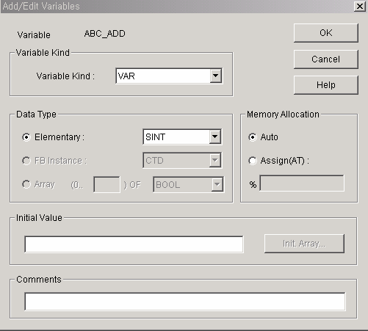Open Help for Add/Edit Variables
Screen dimensions: 368x331
(326, 85)
